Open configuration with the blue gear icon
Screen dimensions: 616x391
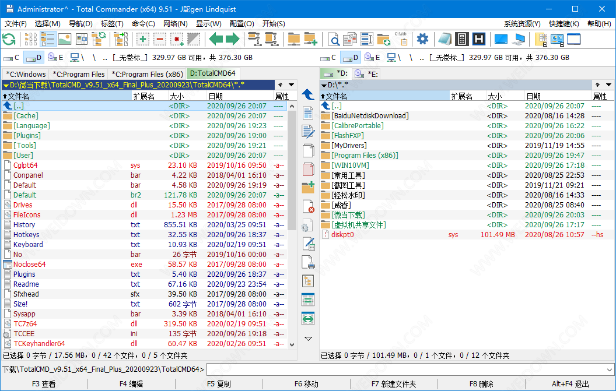(423, 39)
